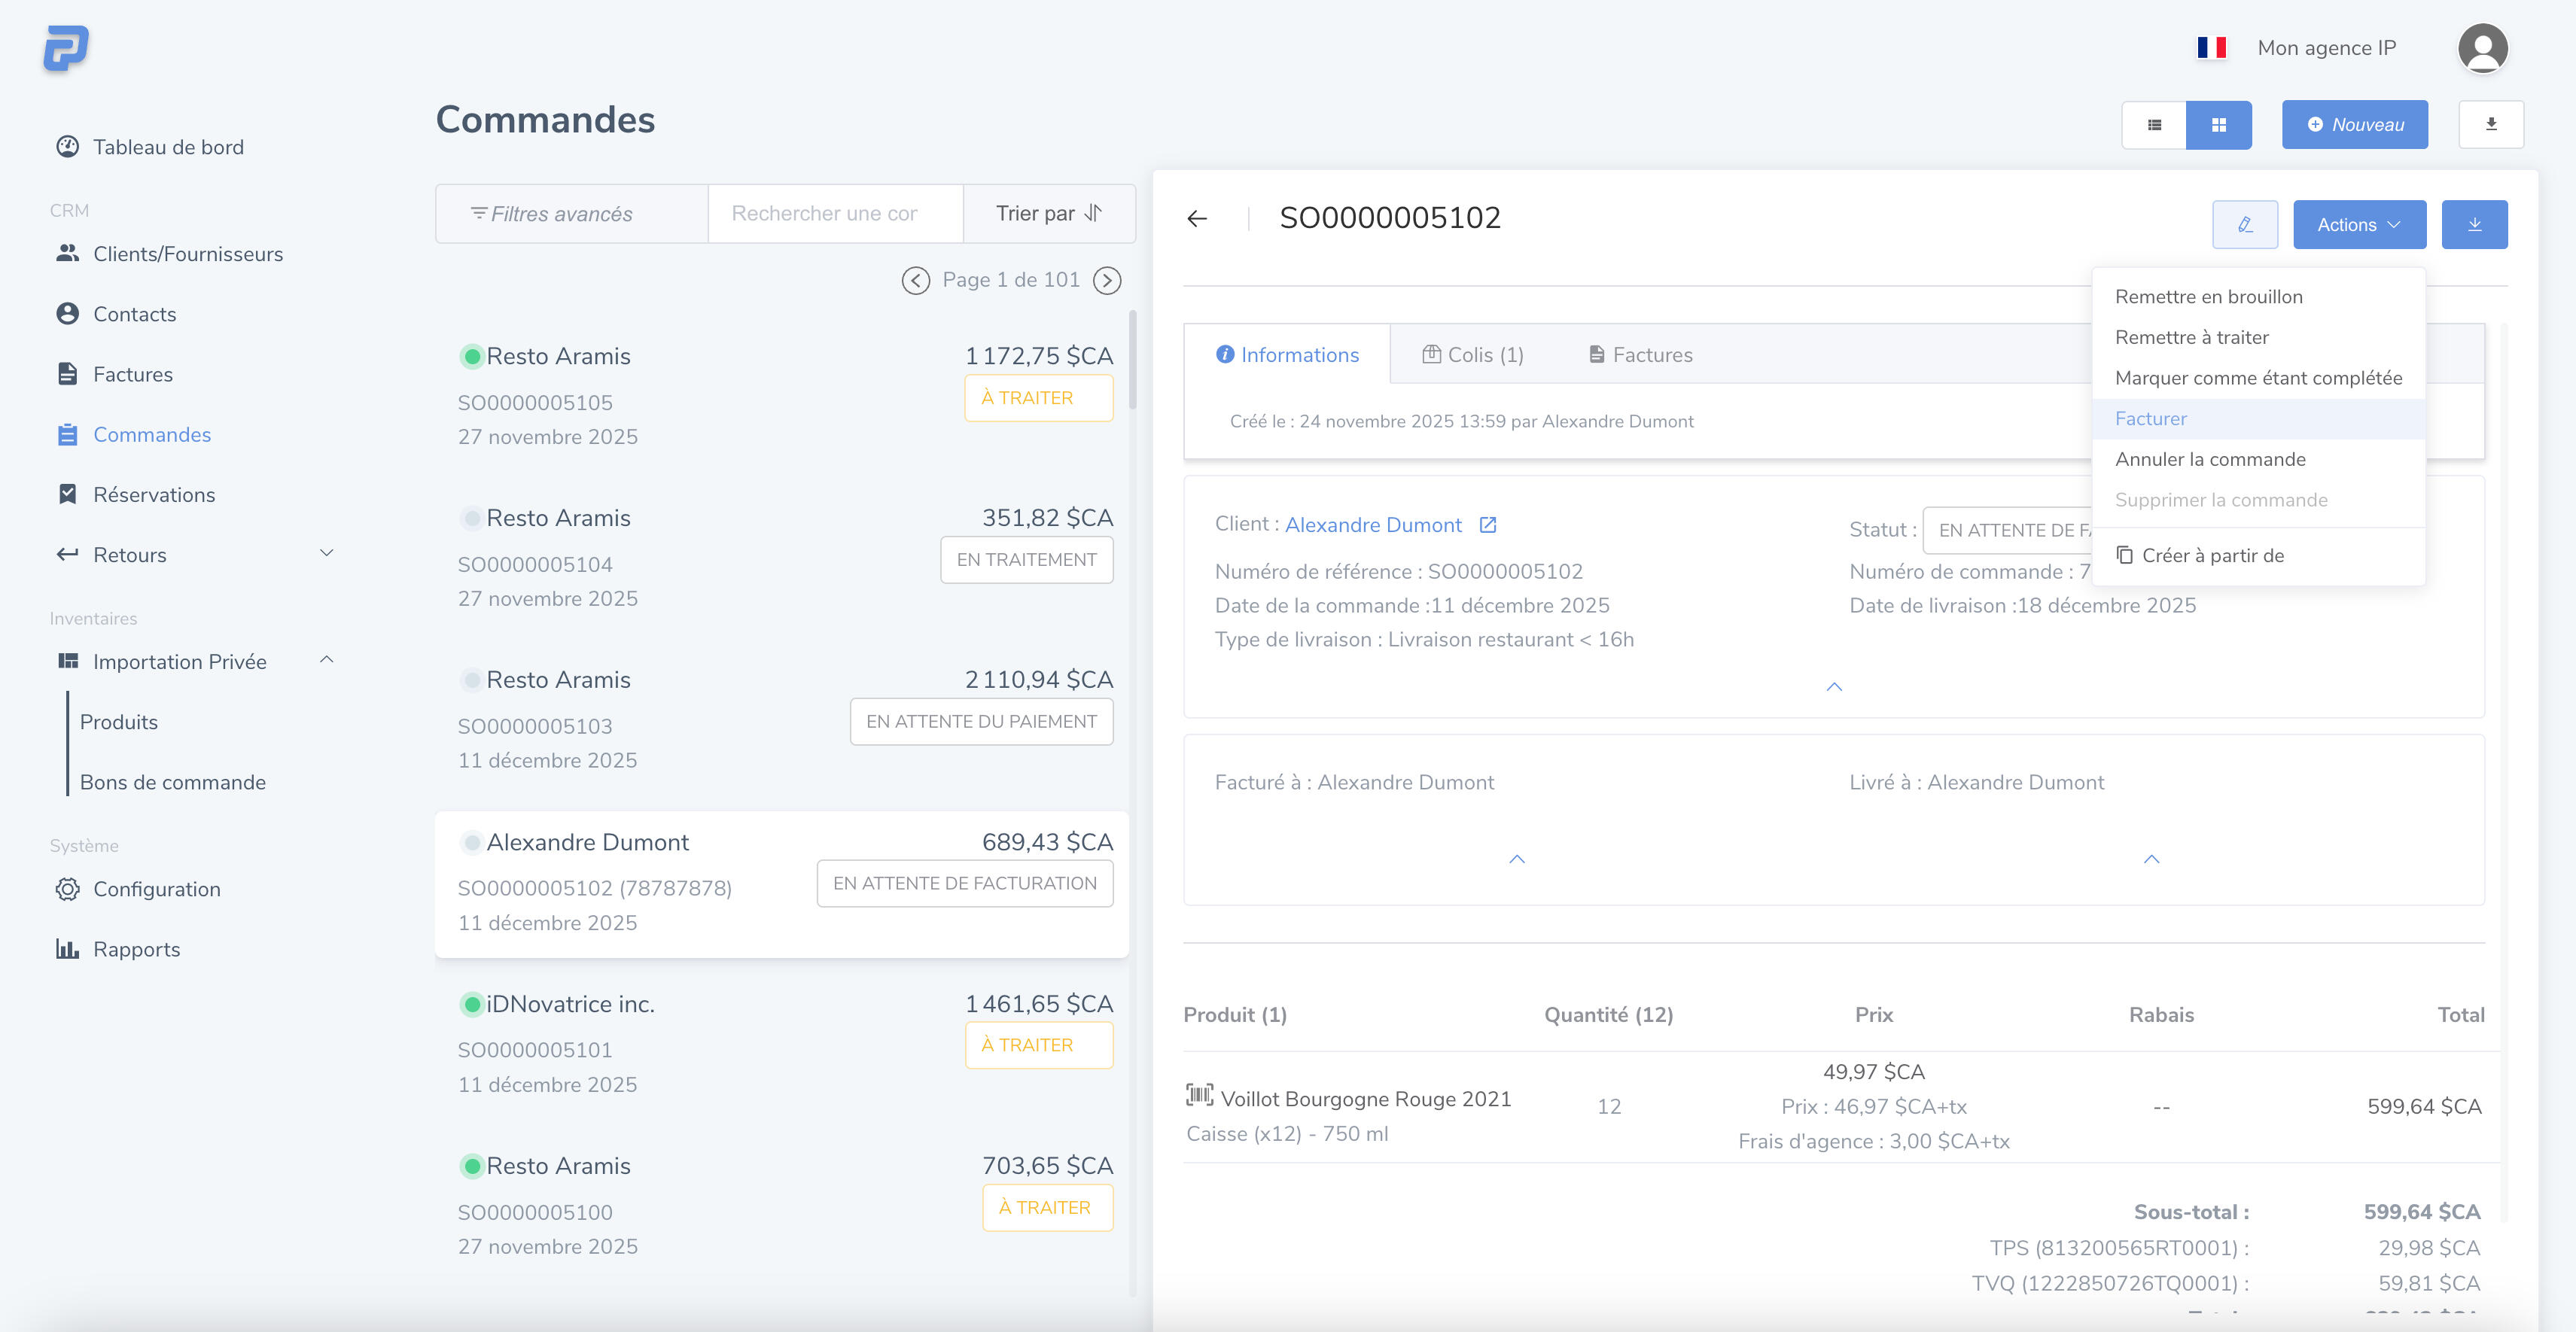The height and width of the screenshot is (1332, 2576).
Task: Open user profile avatar
Action: [2482, 48]
